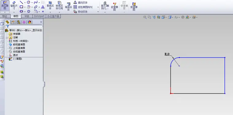Select the 草图1 (Sketch1) tree item
233x115 pixels.
click(x=15, y=59)
